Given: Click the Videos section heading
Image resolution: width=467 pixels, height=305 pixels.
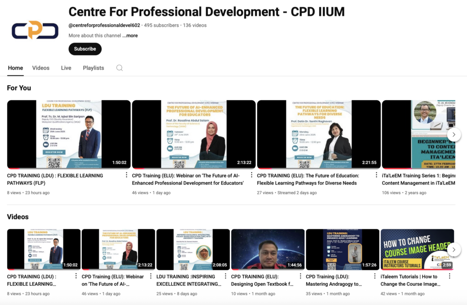Looking at the screenshot, I should (18, 217).
